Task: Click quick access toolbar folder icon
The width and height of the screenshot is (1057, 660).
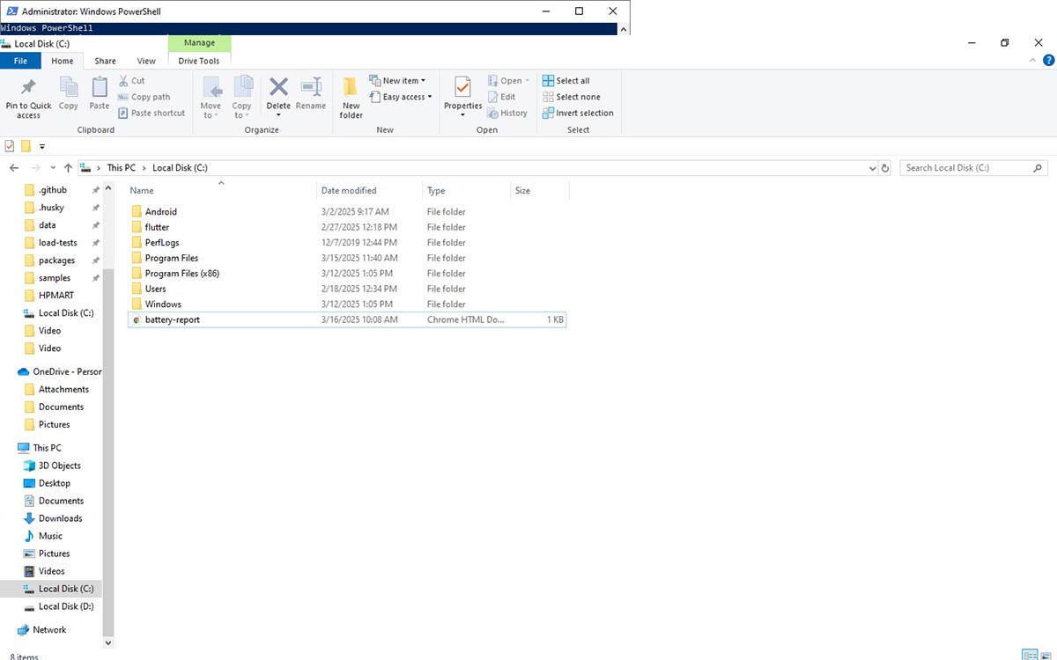Action: (26, 146)
